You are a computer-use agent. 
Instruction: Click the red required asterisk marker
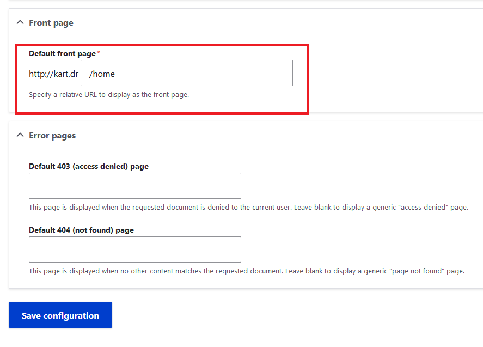(x=99, y=53)
